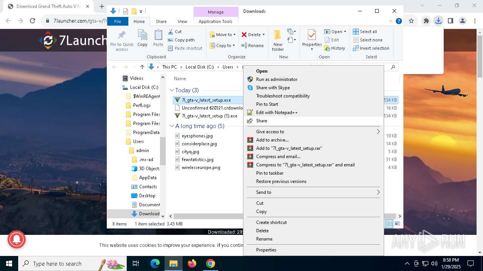The image size is (483, 271).
Task: Switch to the View ribbon tab
Action: pyautogui.click(x=182, y=21)
